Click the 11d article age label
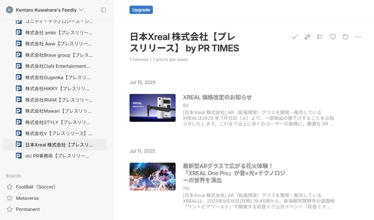 (186, 188)
